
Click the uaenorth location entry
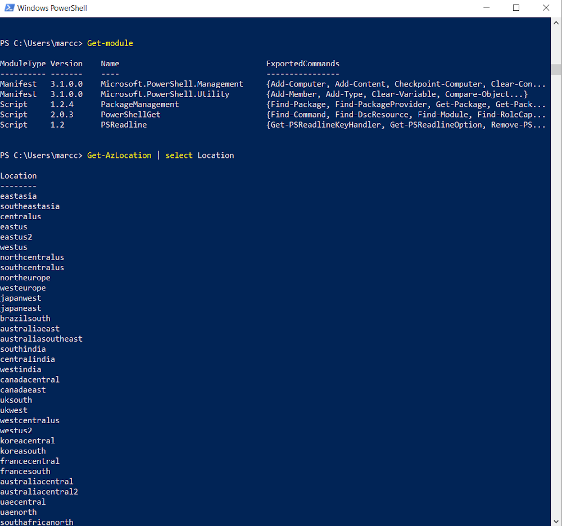click(18, 512)
